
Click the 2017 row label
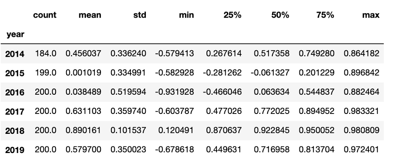16,111
